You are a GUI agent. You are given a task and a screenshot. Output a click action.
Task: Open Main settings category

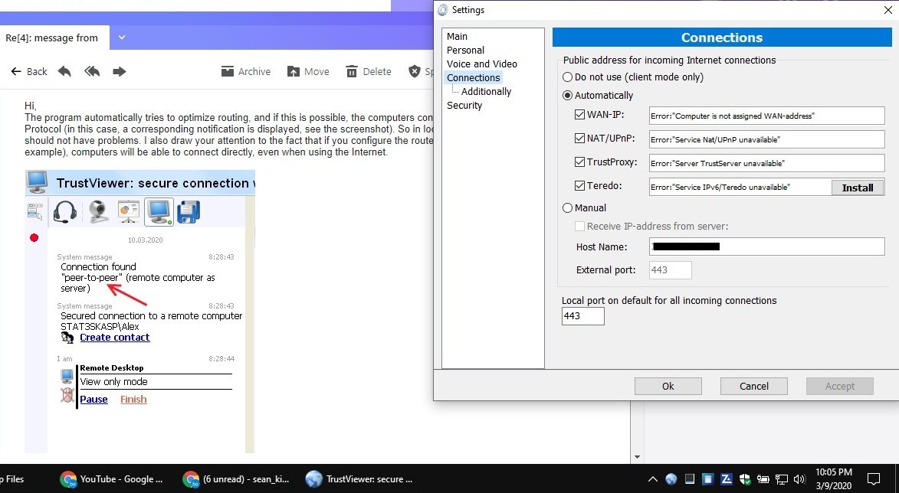pos(457,36)
